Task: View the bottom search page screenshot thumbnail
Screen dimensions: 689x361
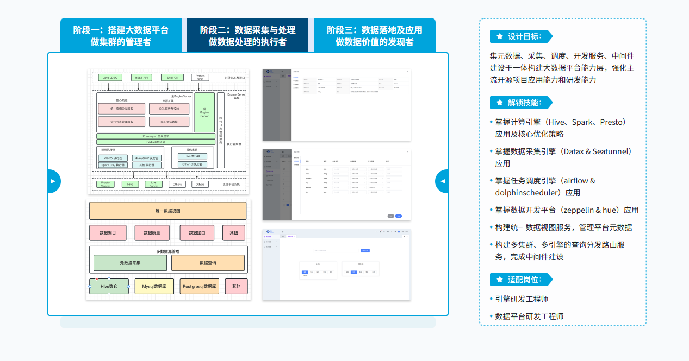Action: point(336,264)
